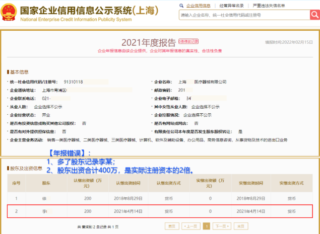Click the 认缴出资时间 column header
320x234 pixels.
click(129, 183)
